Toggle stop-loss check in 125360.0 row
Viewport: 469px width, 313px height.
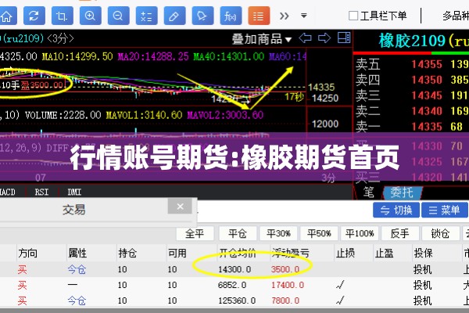click(340, 300)
